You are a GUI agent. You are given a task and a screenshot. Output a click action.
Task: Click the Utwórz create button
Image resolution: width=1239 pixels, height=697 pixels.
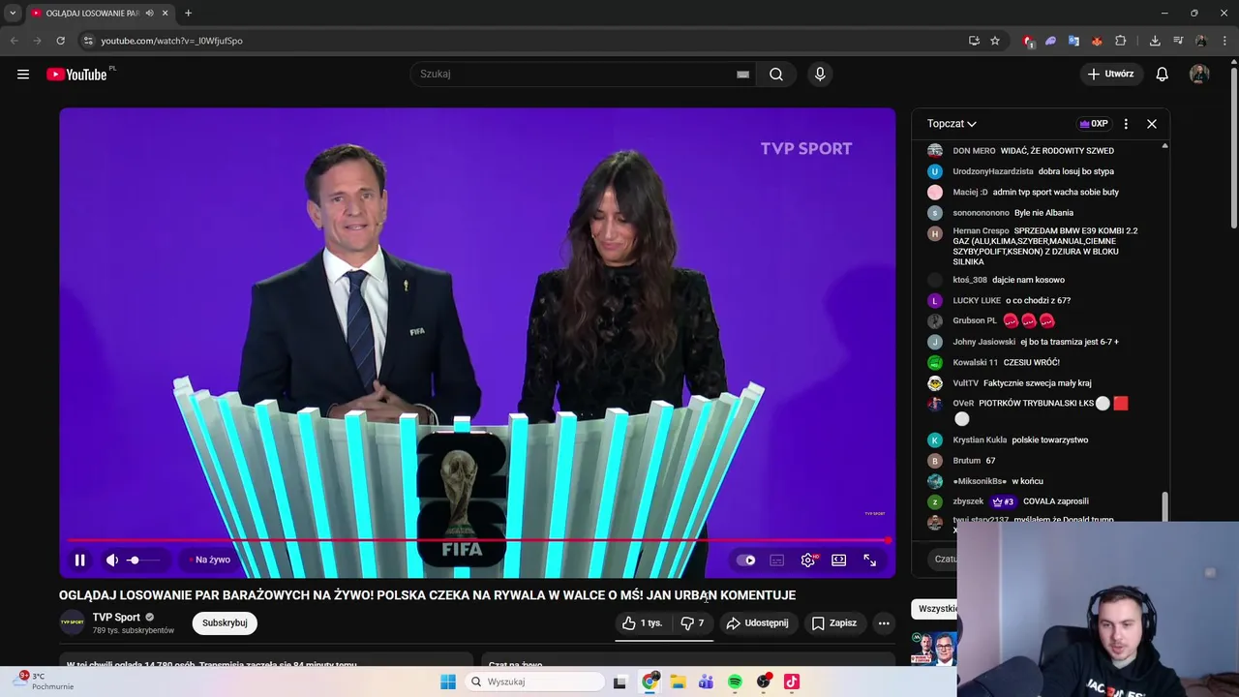[x=1110, y=75]
